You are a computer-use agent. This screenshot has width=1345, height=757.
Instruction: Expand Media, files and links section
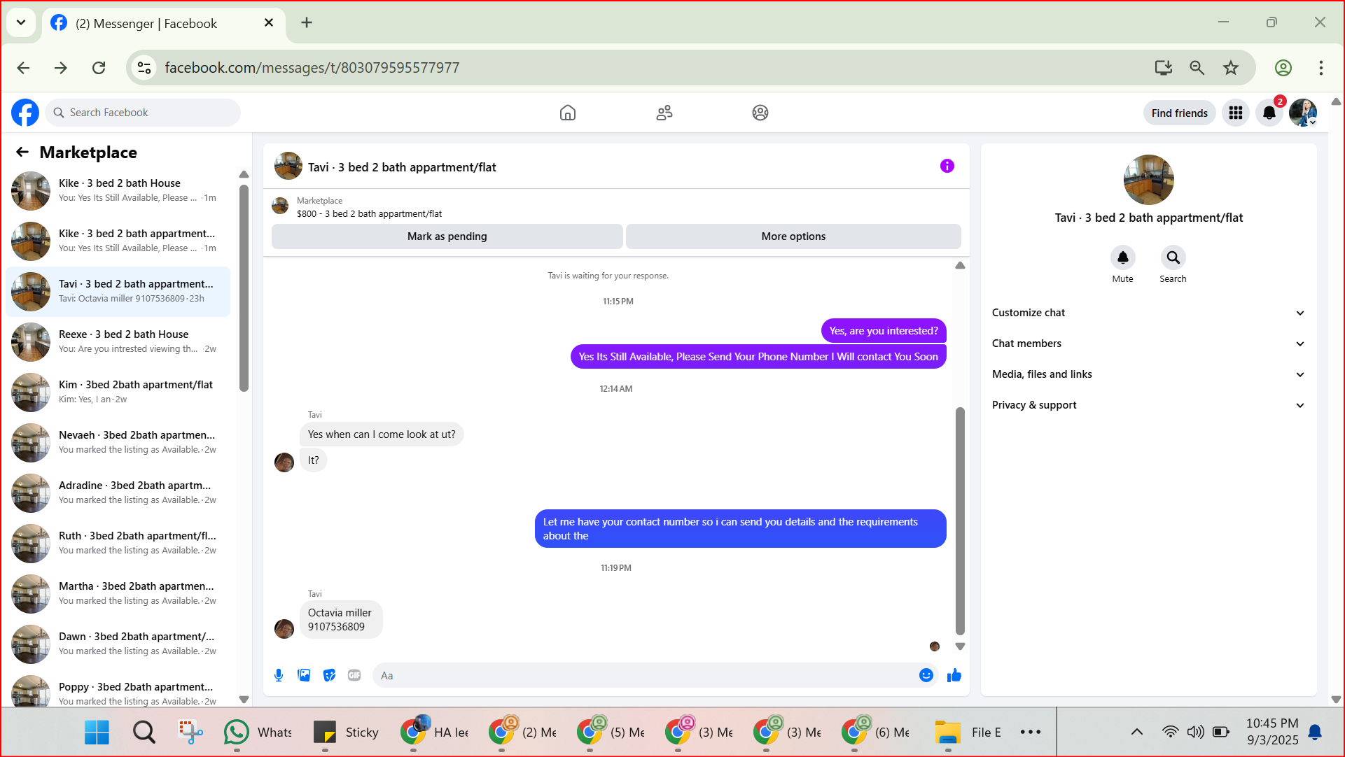point(1148,374)
